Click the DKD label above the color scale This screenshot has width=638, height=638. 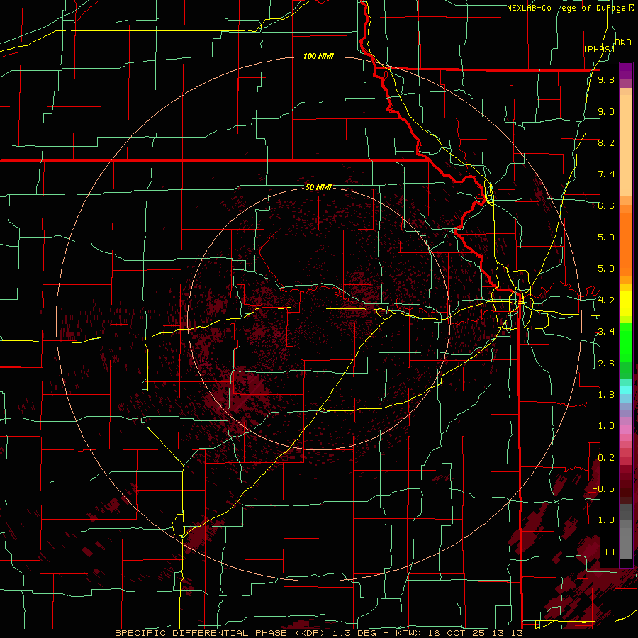point(623,43)
